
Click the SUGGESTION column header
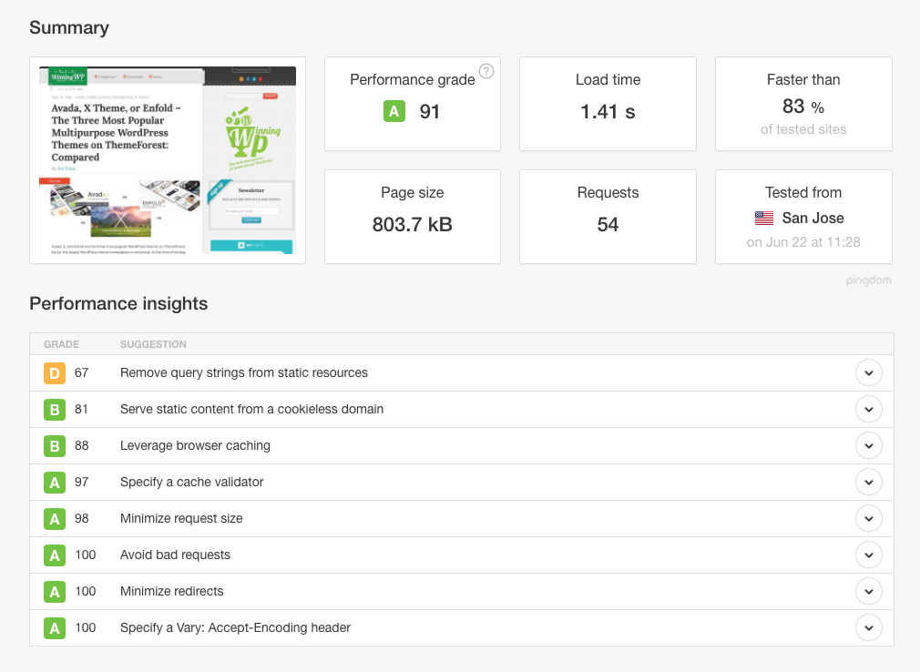(152, 343)
